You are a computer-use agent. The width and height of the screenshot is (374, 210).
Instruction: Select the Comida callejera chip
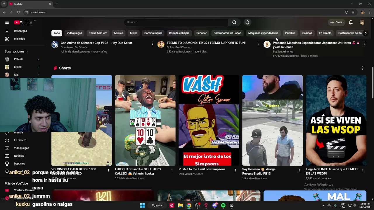coord(179,33)
